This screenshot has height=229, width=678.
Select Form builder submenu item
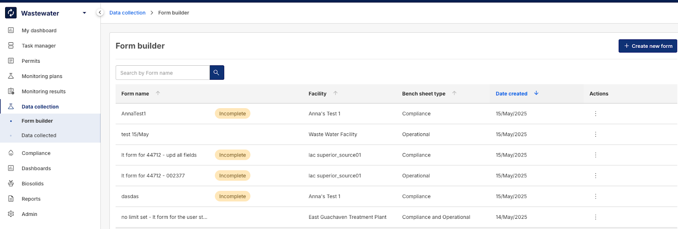[37, 121]
